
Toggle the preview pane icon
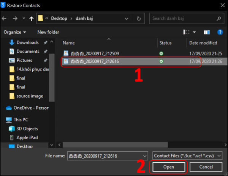tap(207, 32)
